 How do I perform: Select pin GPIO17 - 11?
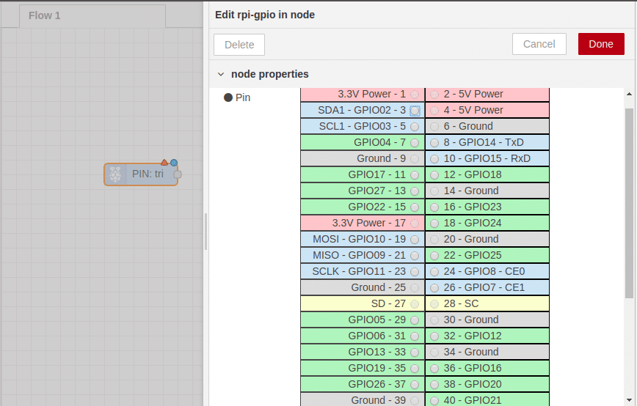tap(415, 175)
